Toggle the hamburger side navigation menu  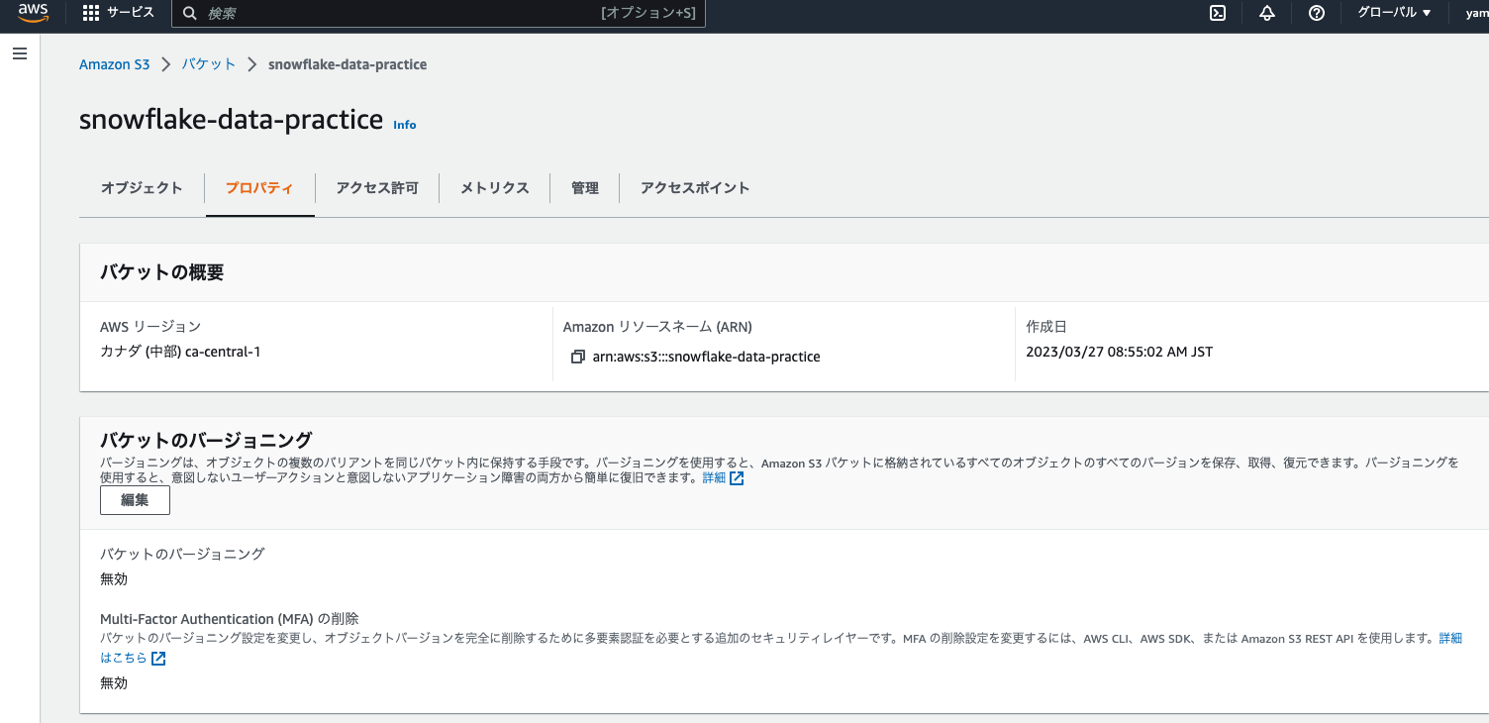coord(20,53)
